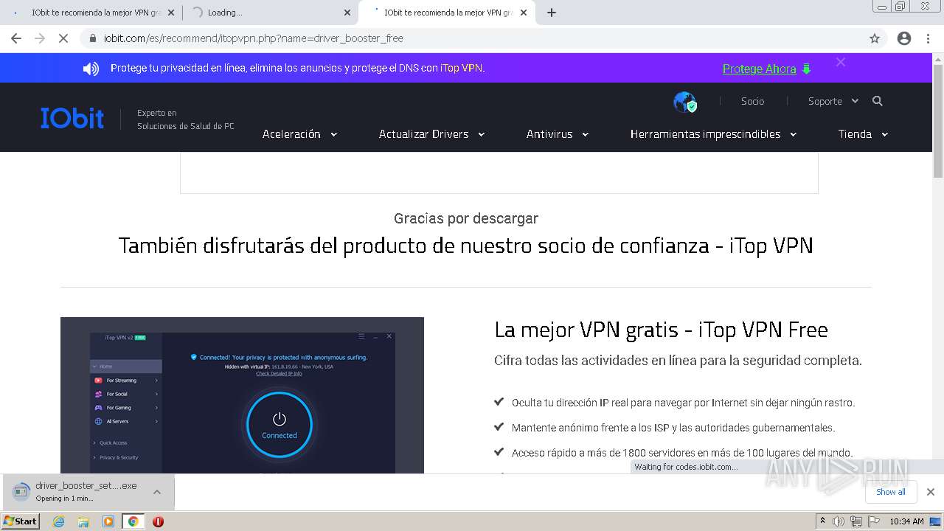Bookmark this page with the star icon
Screen dimensions: 944x531
coord(875,38)
